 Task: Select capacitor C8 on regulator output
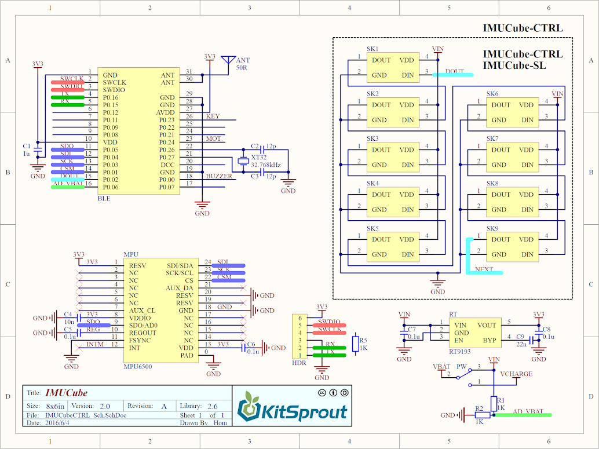[x=539, y=333]
